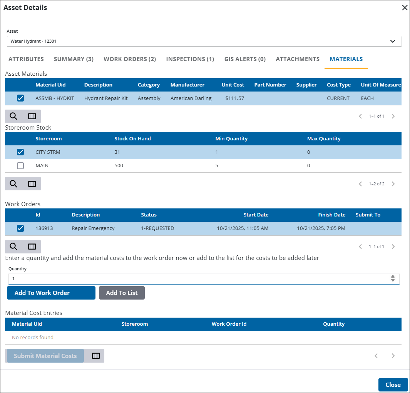Click the search icon under Asset Materials
410x393 pixels.
point(13,116)
